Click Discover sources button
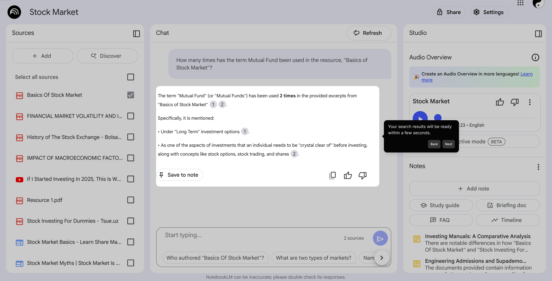The height and width of the screenshot is (281, 552). pos(107,56)
